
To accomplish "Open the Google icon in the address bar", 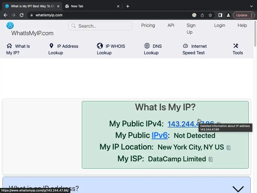I will [194, 15].
